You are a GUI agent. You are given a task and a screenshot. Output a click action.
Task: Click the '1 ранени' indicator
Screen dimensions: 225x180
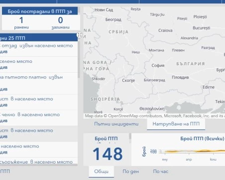[21, 22]
